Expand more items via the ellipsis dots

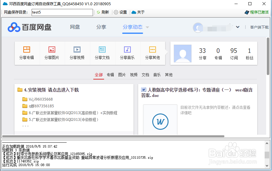pos(25,126)
